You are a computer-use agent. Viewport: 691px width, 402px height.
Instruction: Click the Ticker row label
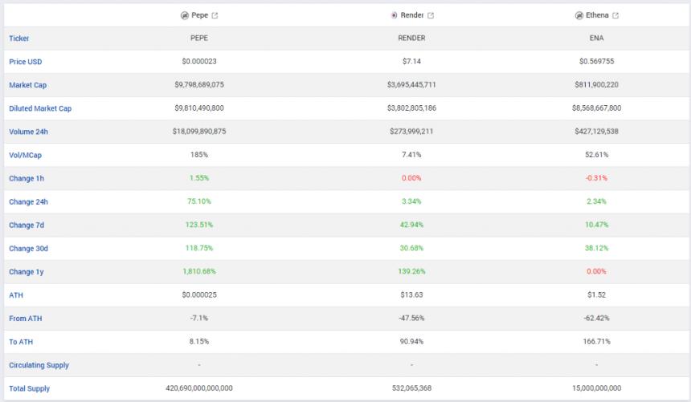pos(19,39)
